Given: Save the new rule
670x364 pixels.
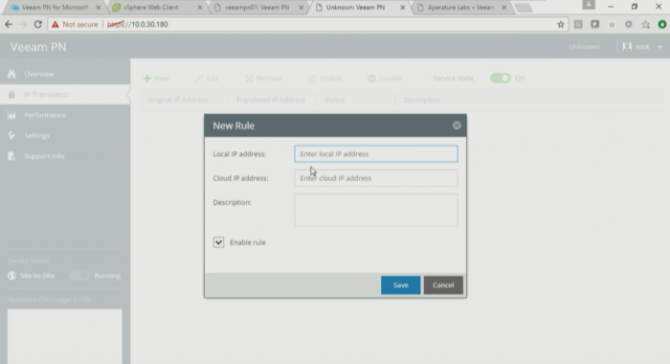Looking at the screenshot, I should click(x=400, y=284).
